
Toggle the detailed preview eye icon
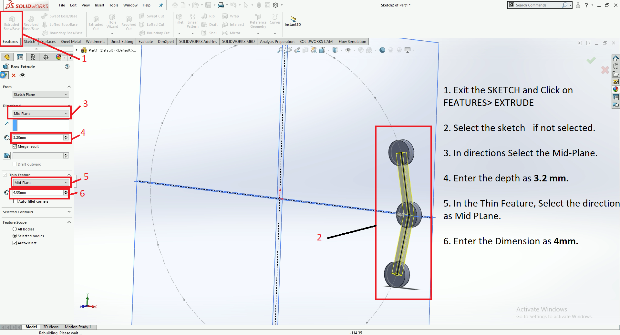pos(22,75)
